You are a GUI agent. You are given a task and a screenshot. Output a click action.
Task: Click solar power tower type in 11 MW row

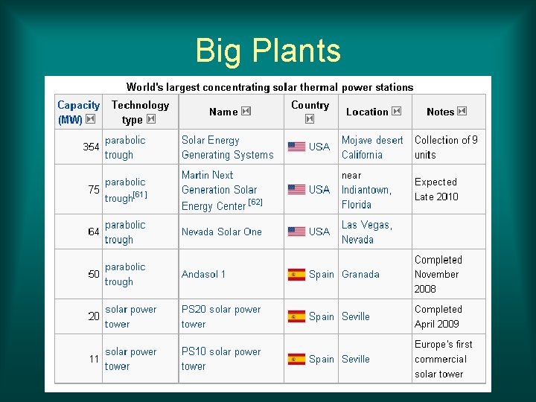tap(130, 359)
